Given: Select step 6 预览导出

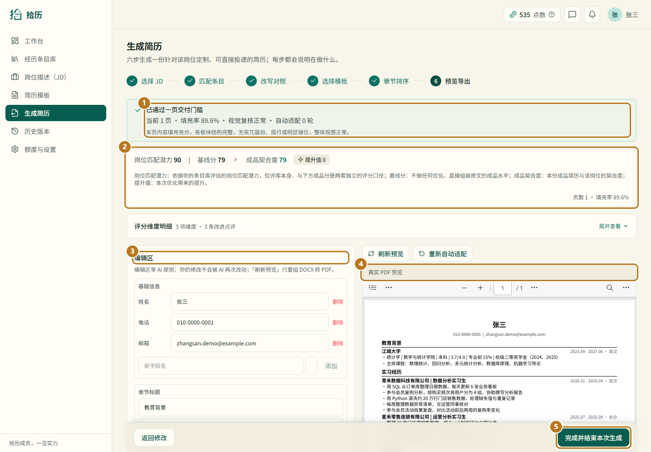Looking at the screenshot, I should [450, 81].
